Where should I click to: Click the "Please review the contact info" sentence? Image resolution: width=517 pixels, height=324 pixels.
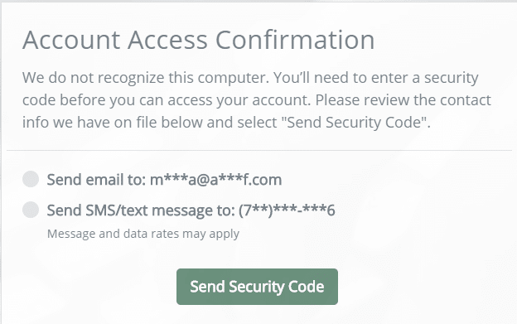(x=403, y=100)
